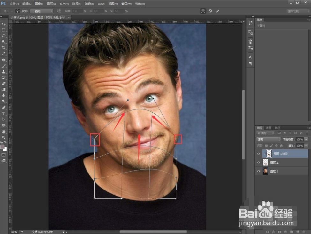The image size is (311, 234).
Task: Open the fill slider dropdown arrow
Action: pos(306,146)
